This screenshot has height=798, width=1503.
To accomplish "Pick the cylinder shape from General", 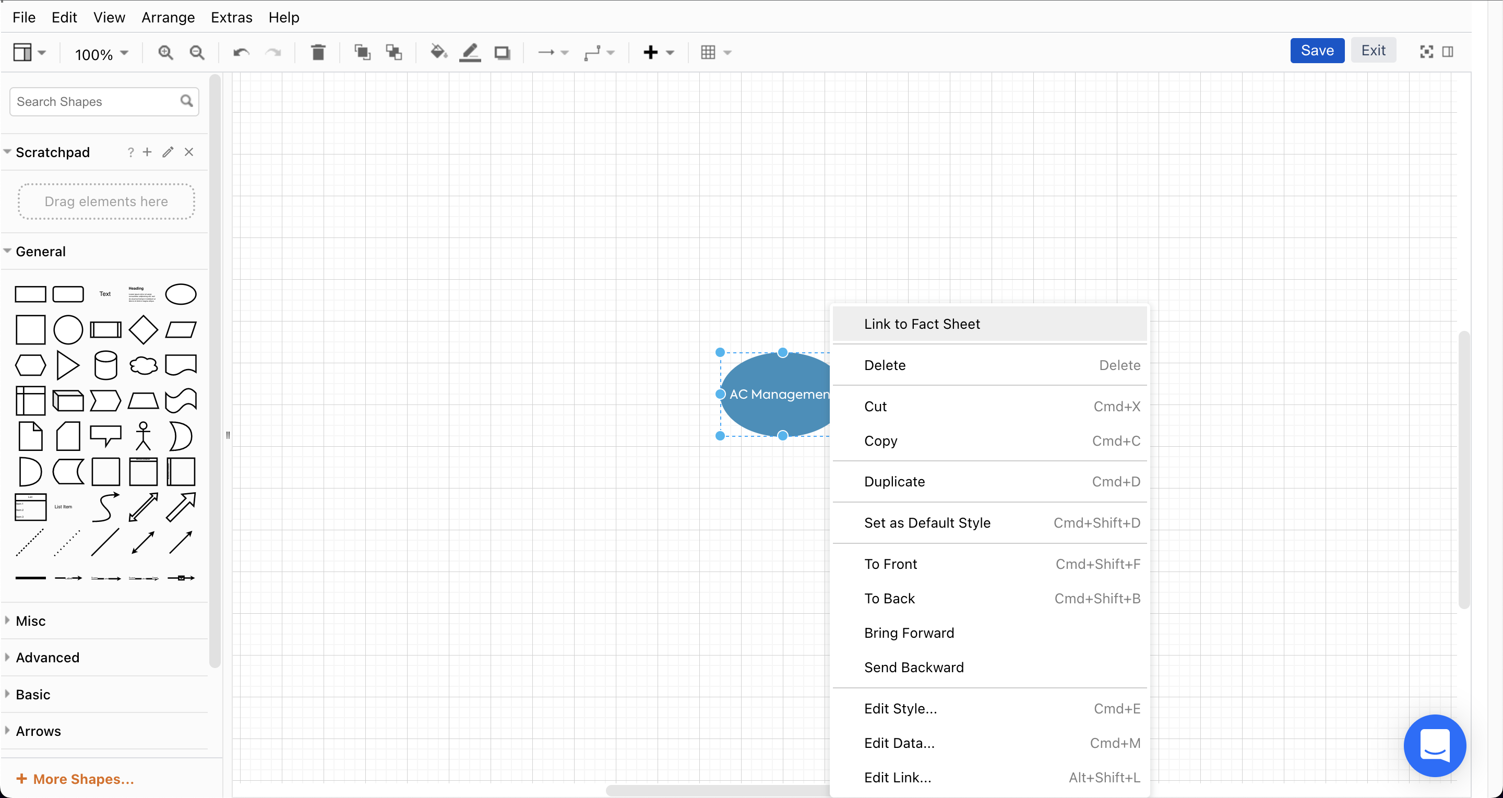I will [x=105, y=365].
